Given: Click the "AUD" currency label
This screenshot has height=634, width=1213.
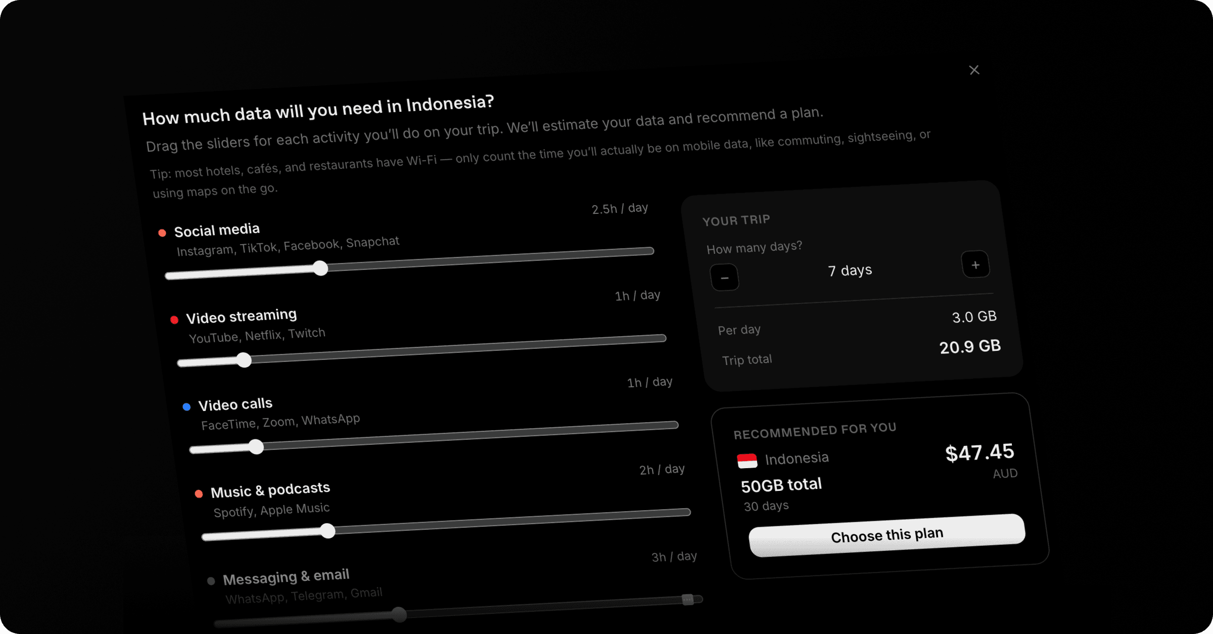Looking at the screenshot, I should tap(1005, 474).
